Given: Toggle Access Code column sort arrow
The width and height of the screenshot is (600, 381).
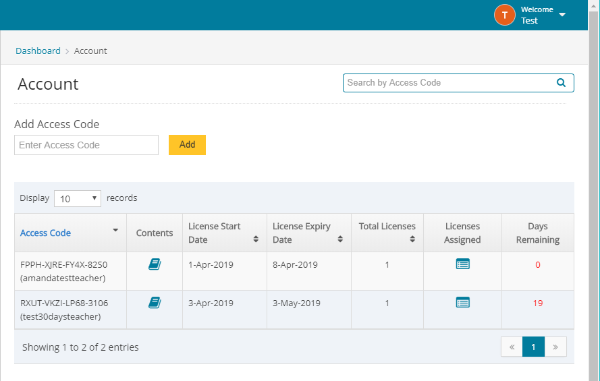Looking at the screenshot, I should pos(115,231).
